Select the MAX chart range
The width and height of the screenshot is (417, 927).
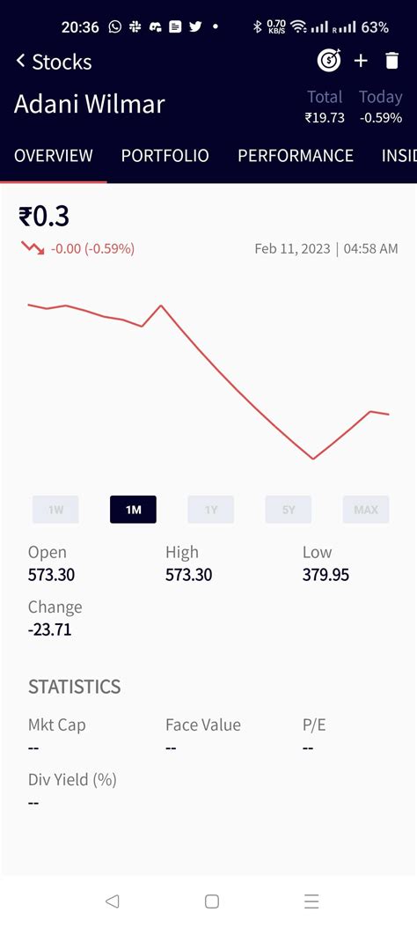click(x=366, y=510)
